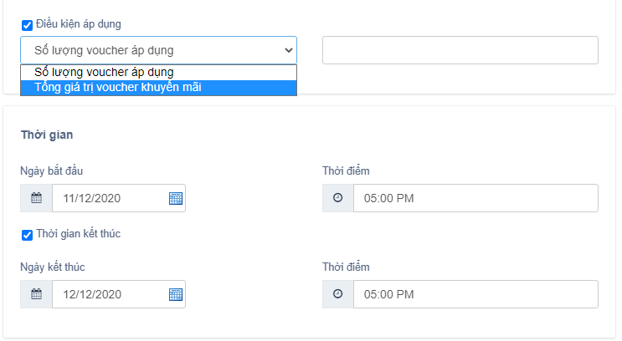This screenshot has height=341, width=622.
Task: Click the clock icon beside the start time
Action: (338, 198)
